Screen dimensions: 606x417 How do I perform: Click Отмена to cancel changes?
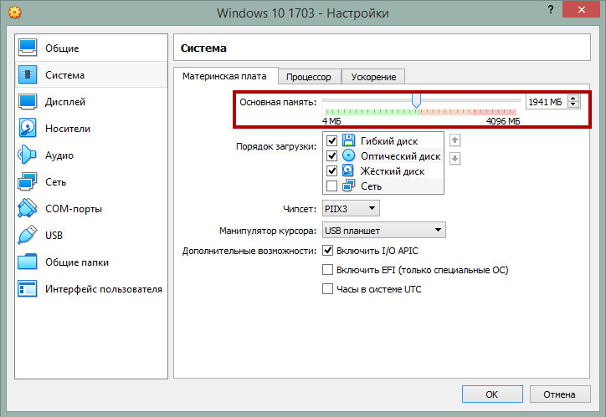(560, 394)
